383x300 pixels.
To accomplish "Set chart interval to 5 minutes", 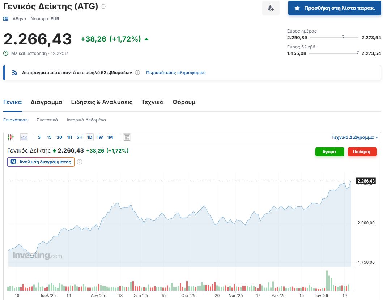I will [39, 137].
